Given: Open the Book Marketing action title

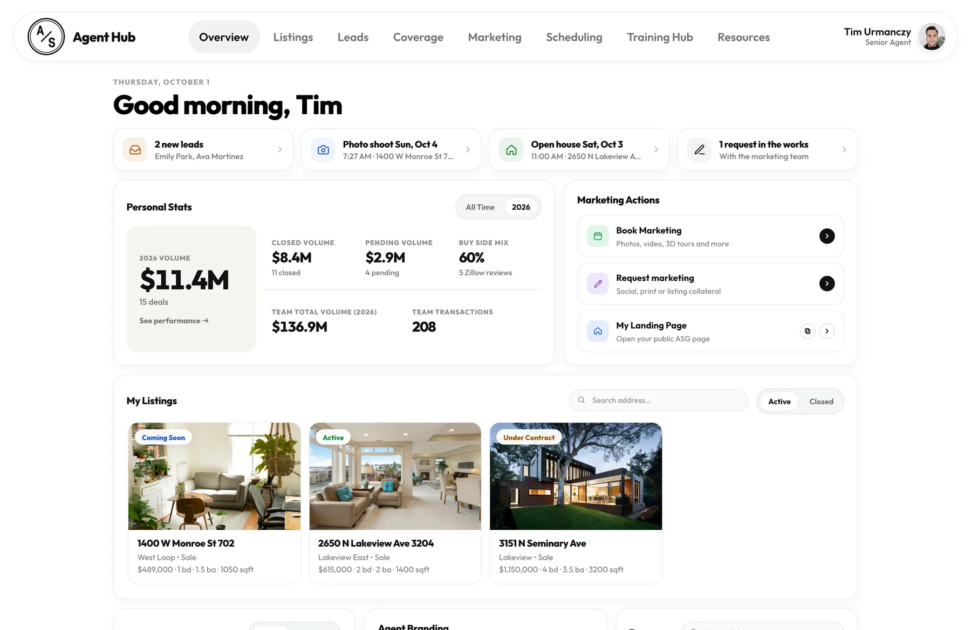Looking at the screenshot, I should pyautogui.click(x=648, y=231).
